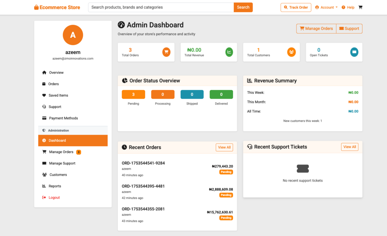The image size is (387, 236).
Task: Click View All in Recent Support Tickets
Action: [x=350, y=147]
